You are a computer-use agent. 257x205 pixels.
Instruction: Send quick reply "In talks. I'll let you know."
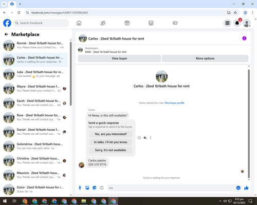(x=111, y=142)
